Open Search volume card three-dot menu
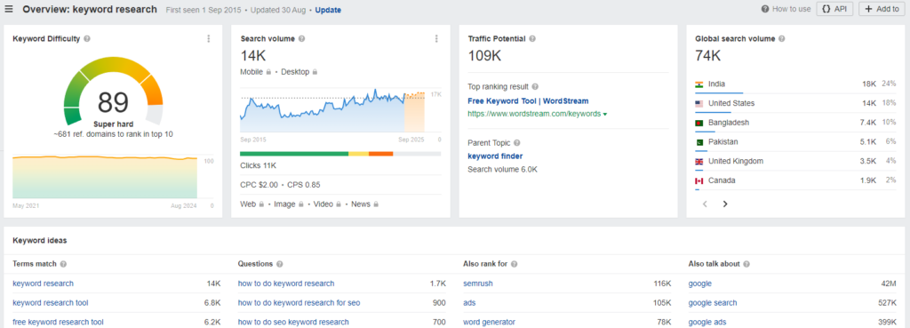The height and width of the screenshot is (328, 910). (x=436, y=39)
